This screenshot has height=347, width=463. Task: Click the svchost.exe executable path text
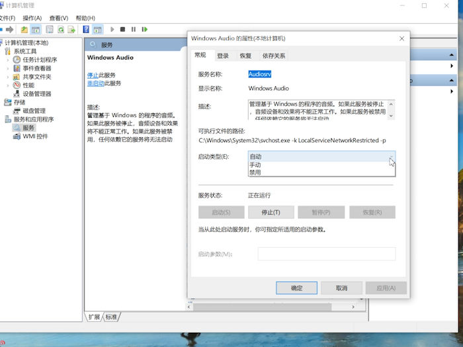click(292, 141)
